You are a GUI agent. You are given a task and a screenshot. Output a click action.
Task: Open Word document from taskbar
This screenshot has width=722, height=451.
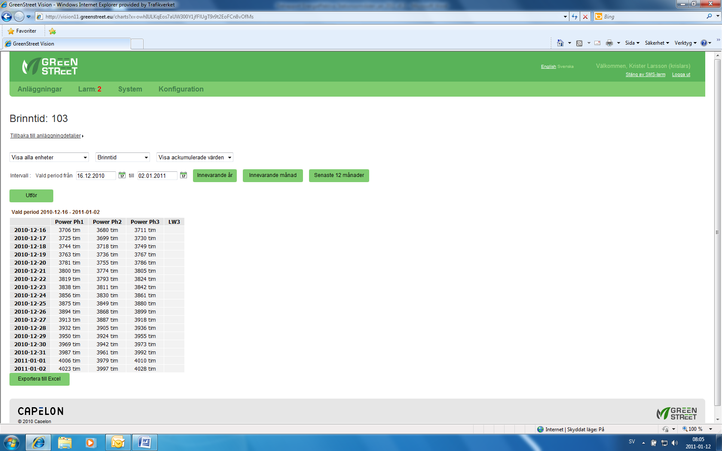click(x=144, y=442)
